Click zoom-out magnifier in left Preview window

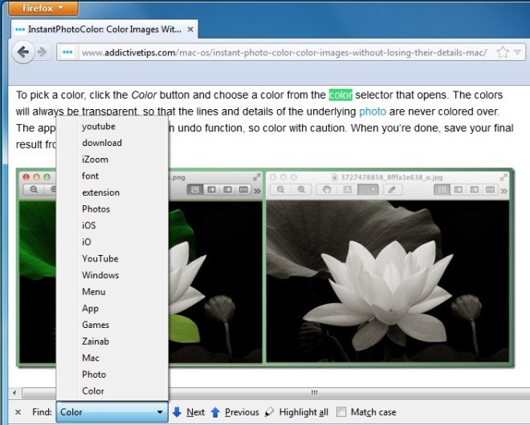pyautogui.click(x=34, y=189)
